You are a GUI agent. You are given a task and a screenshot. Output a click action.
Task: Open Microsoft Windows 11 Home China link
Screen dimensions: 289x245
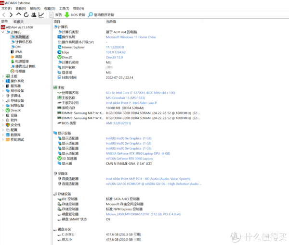click(131, 37)
